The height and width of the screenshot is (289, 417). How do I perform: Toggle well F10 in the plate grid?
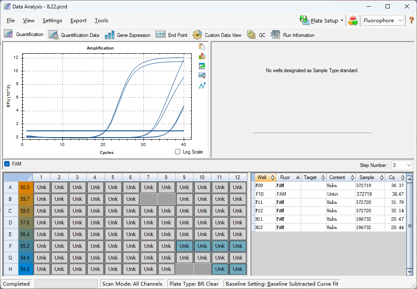click(202, 246)
